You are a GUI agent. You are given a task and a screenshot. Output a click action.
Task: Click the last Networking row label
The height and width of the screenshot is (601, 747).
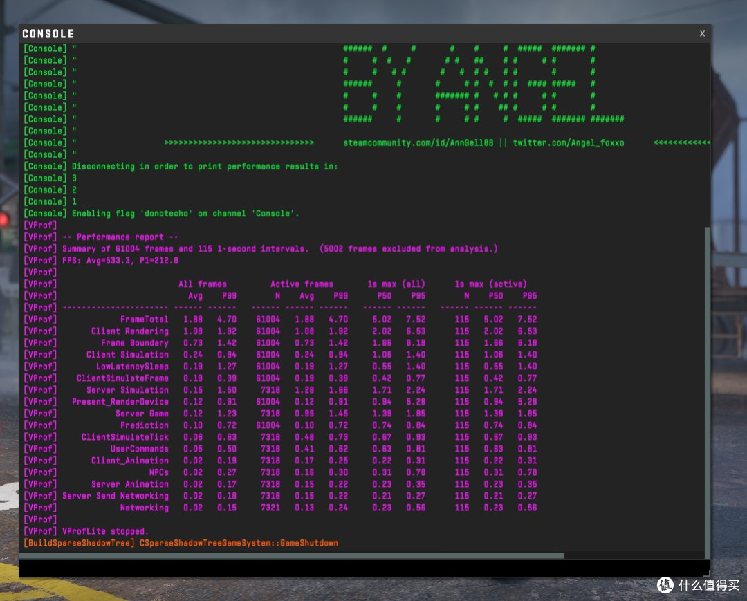pyautogui.click(x=144, y=508)
